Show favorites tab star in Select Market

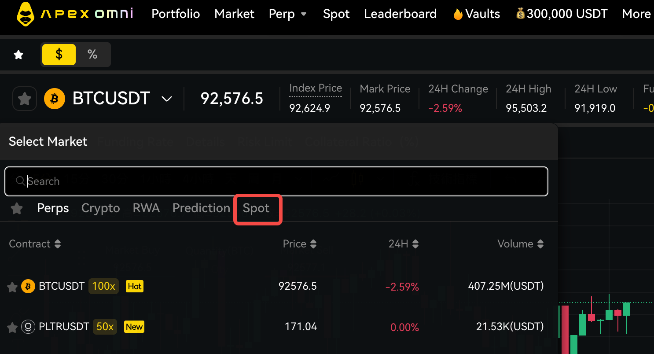point(17,208)
